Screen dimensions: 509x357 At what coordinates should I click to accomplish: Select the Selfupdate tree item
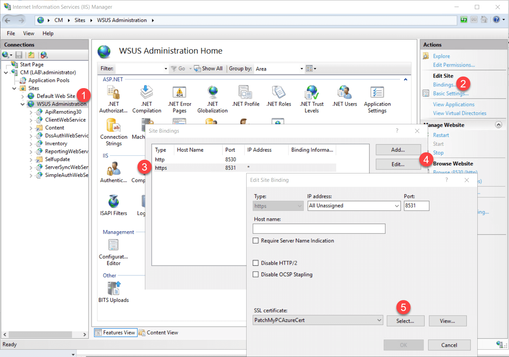click(57, 159)
